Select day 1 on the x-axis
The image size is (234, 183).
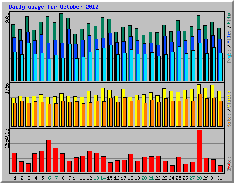pyautogui.click(x=15, y=178)
